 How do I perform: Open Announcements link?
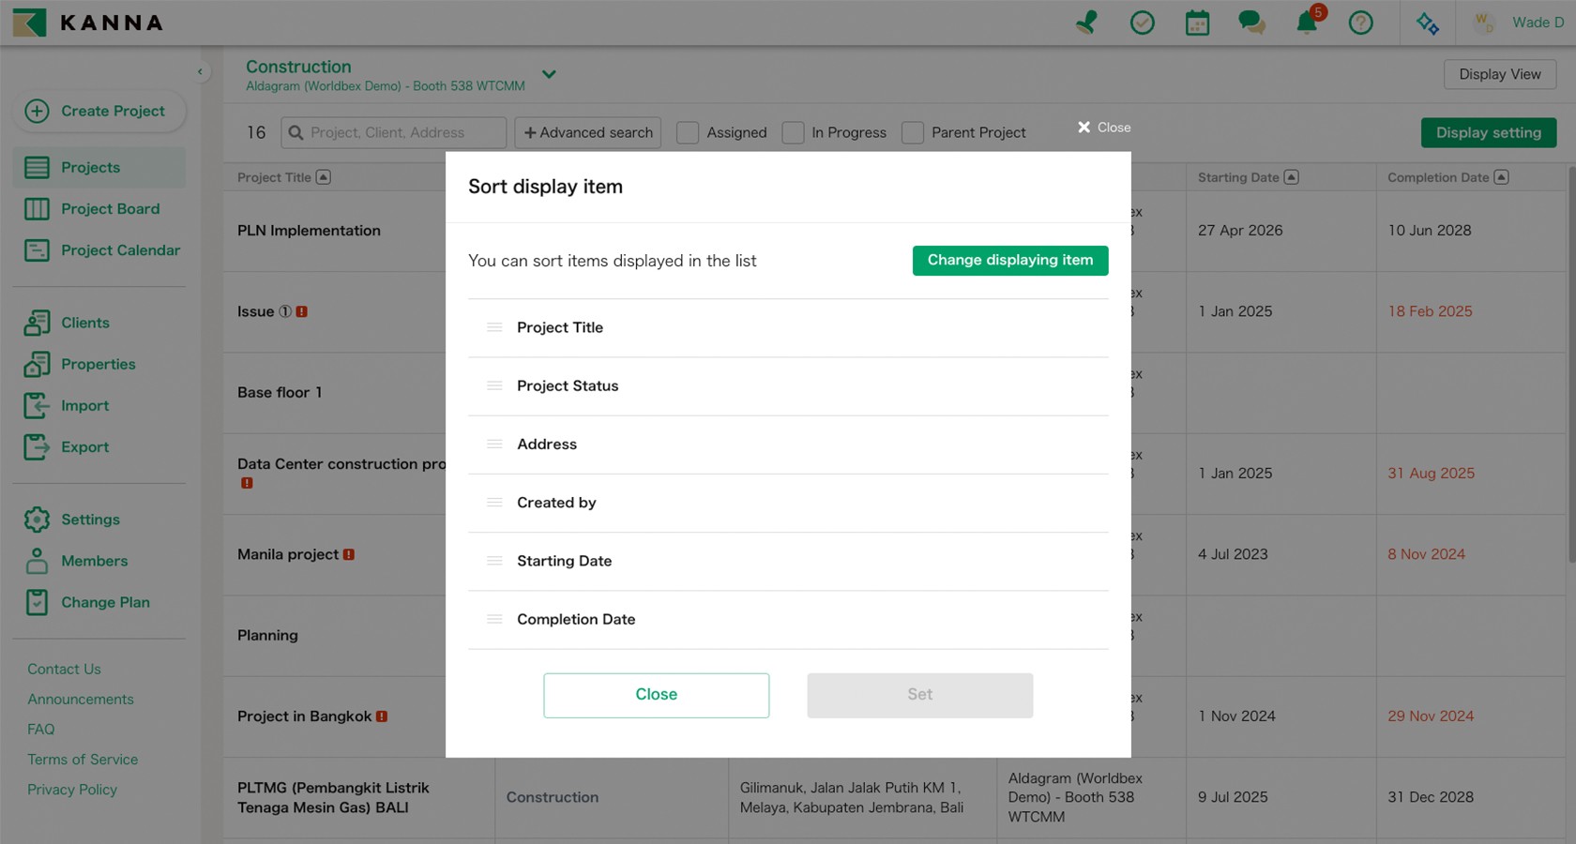tap(81, 699)
